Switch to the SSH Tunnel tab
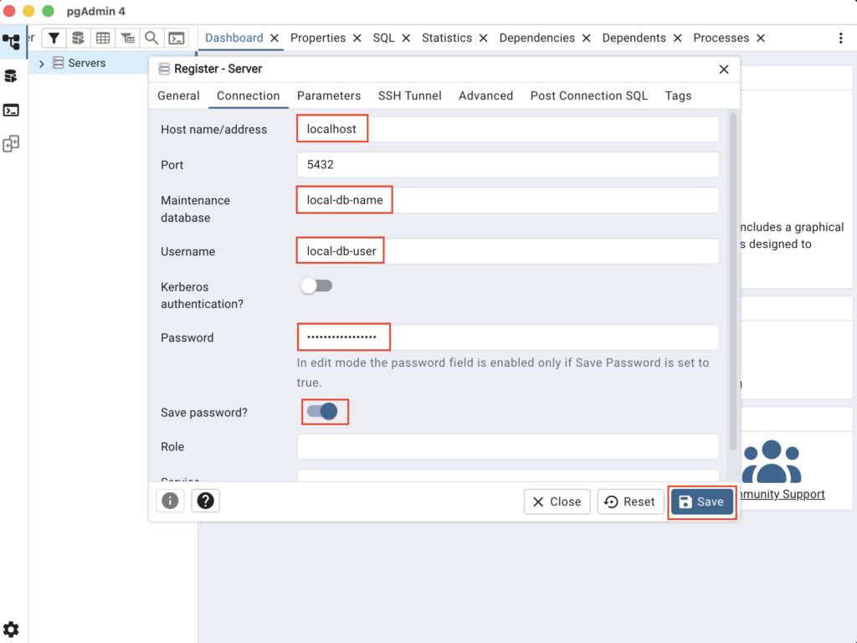Screen dimensions: 857x643 point(409,95)
